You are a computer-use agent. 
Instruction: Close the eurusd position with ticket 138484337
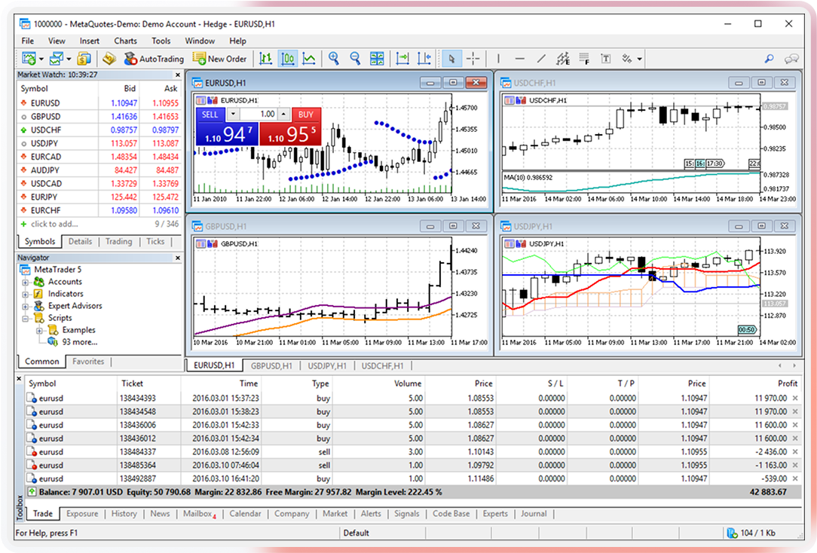point(795,452)
